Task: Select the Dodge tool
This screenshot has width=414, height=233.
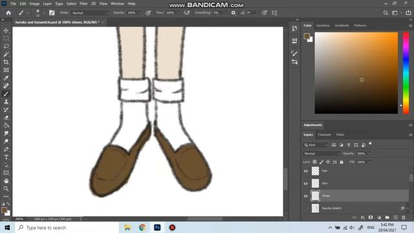Action: pyautogui.click(x=6, y=141)
